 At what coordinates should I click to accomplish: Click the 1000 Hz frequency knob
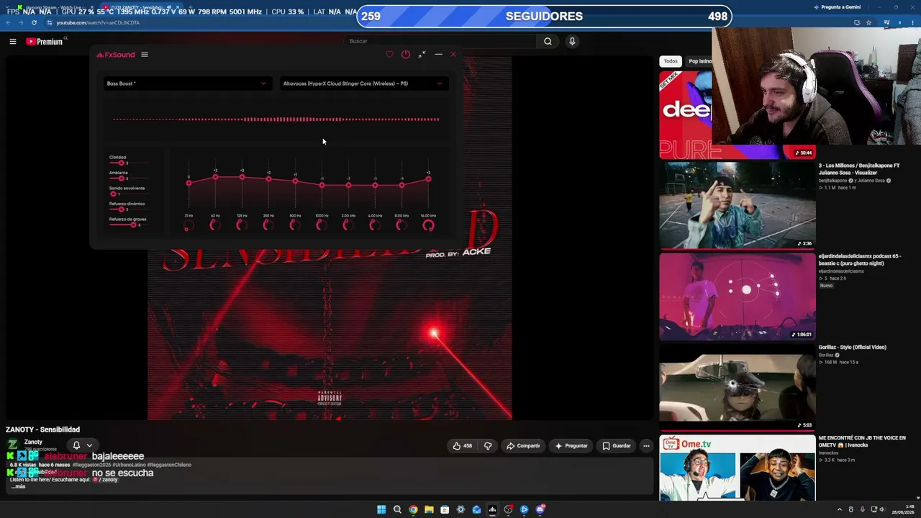(322, 226)
